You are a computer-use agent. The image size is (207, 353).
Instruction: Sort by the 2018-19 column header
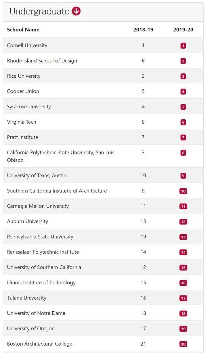pos(143,30)
